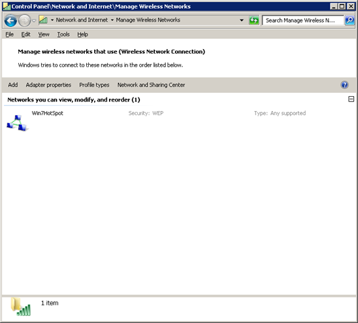Click Add to add a wireless network
The width and height of the screenshot is (358, 323).
(x=13, y=85)
